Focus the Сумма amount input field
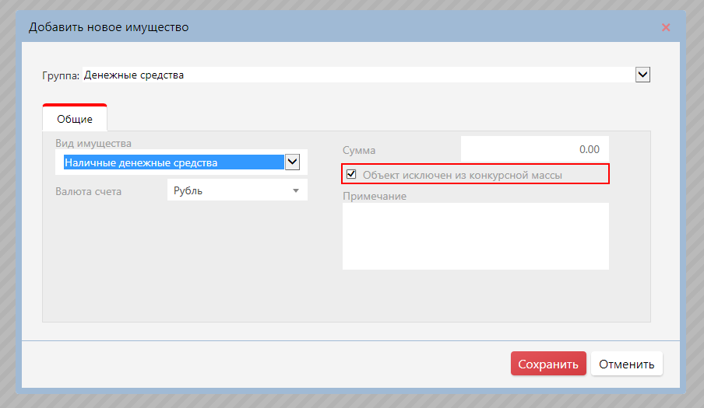This screenshot has height=408, width=704. (534, 149)
